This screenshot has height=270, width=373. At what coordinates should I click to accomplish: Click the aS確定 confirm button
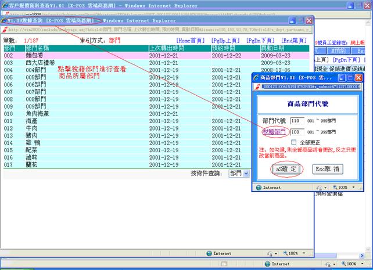click(x=286, y=168)
